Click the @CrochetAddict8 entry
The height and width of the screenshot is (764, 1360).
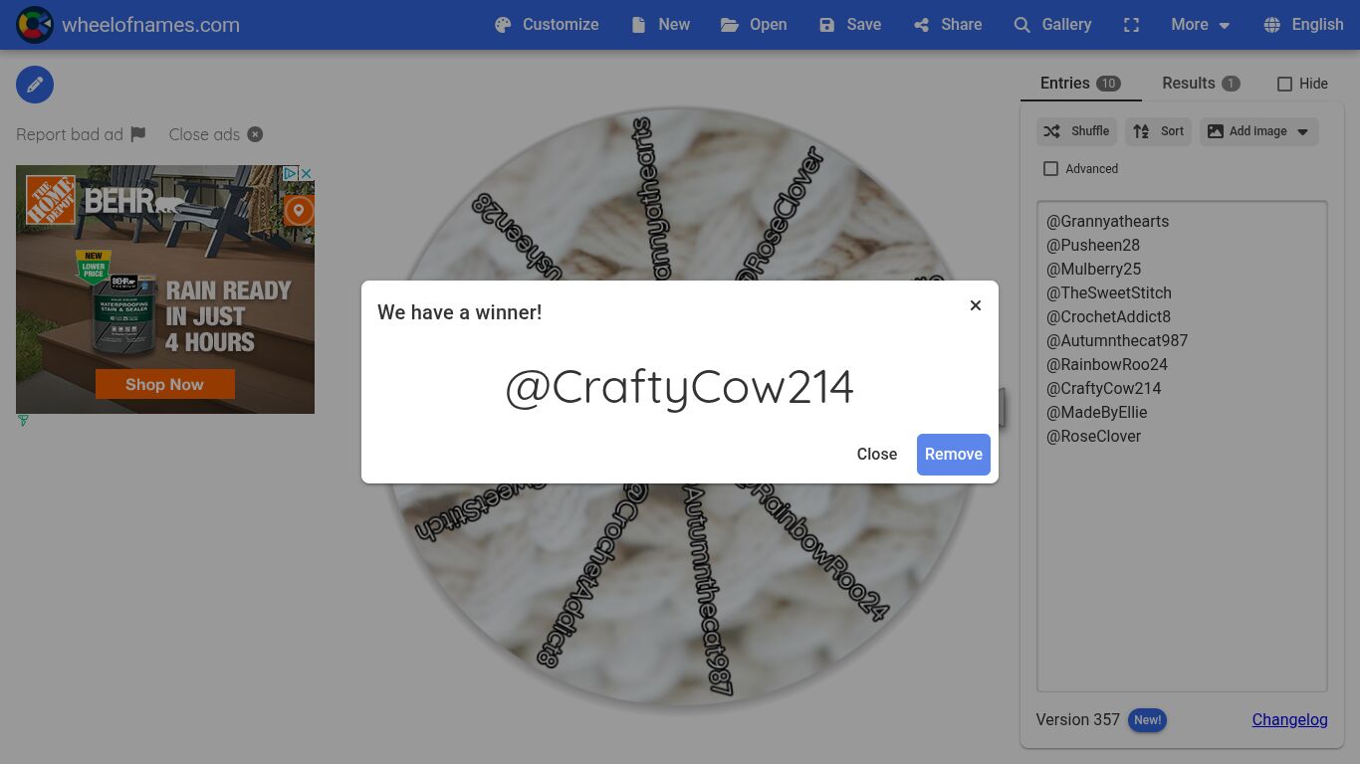click(x=1108, y=316)
